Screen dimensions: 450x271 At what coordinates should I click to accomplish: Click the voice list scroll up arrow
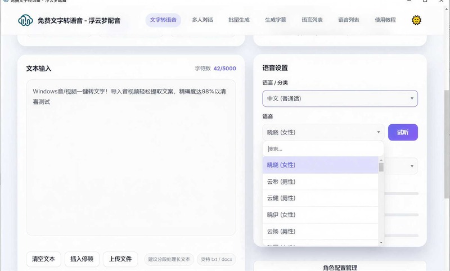click(x=381, y=160)
